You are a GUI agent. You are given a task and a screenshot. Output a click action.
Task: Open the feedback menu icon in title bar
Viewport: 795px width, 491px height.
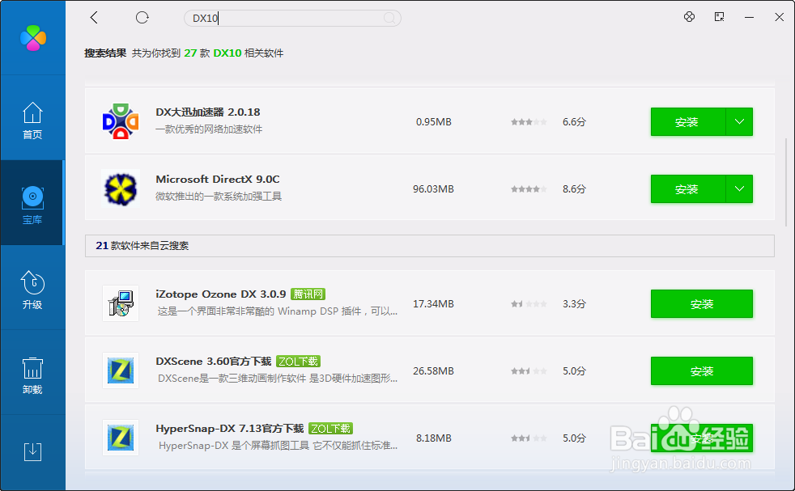tap(719, 17)
